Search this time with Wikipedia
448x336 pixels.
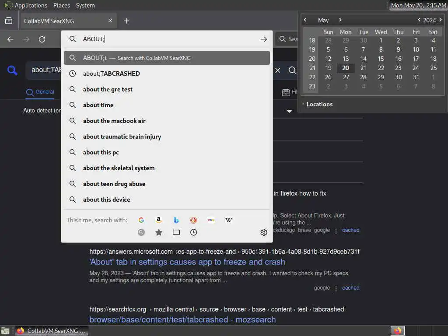228,220
